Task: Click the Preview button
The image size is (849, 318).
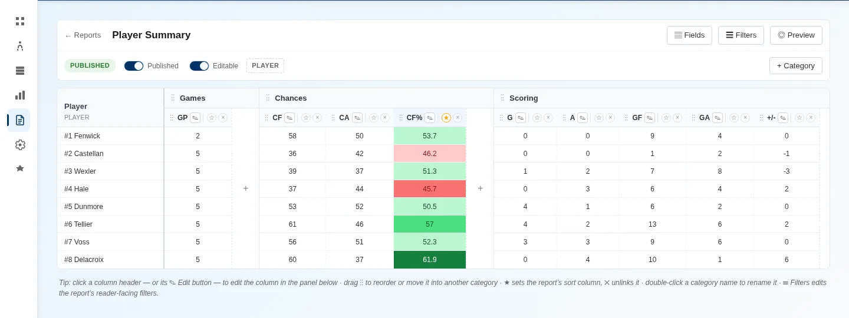Action: [796, 35]
